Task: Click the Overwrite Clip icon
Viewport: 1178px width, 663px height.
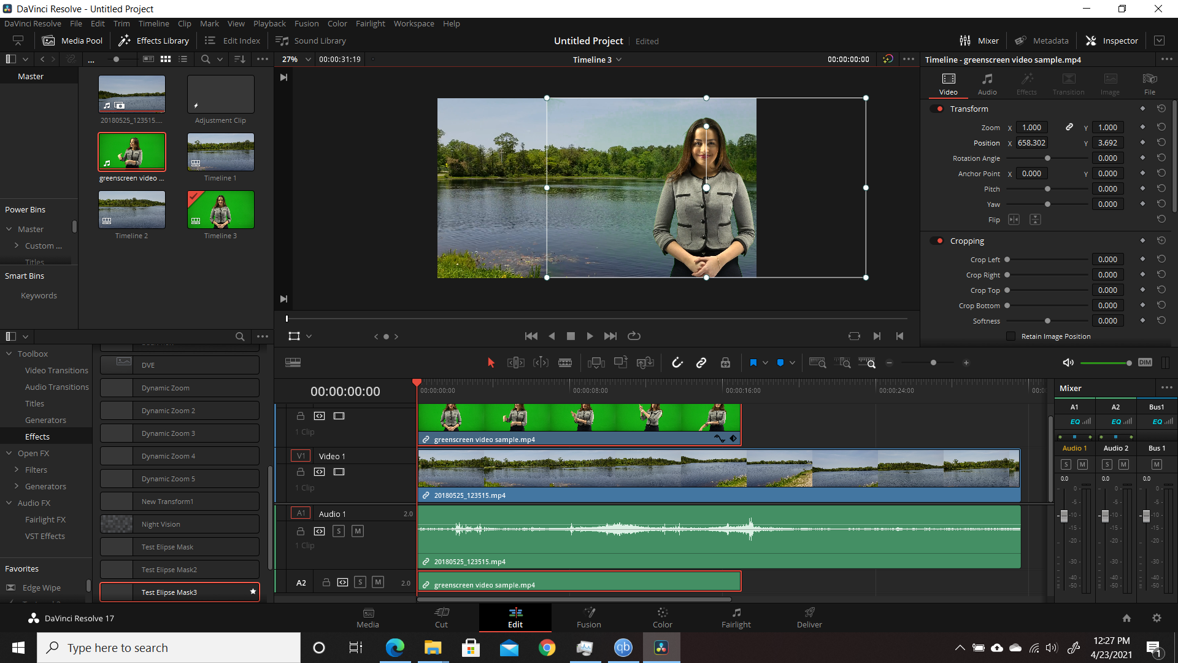Action: pos(620,363)
